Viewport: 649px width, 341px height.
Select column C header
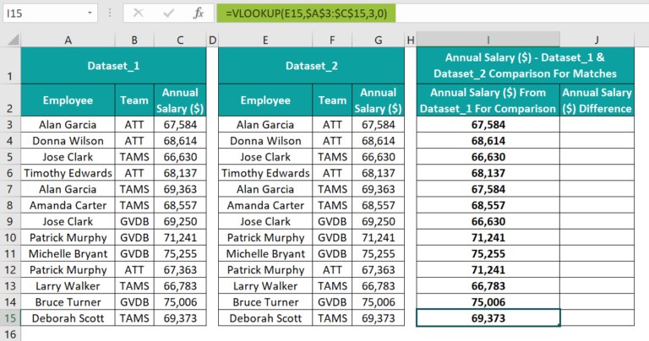point(180,41)
